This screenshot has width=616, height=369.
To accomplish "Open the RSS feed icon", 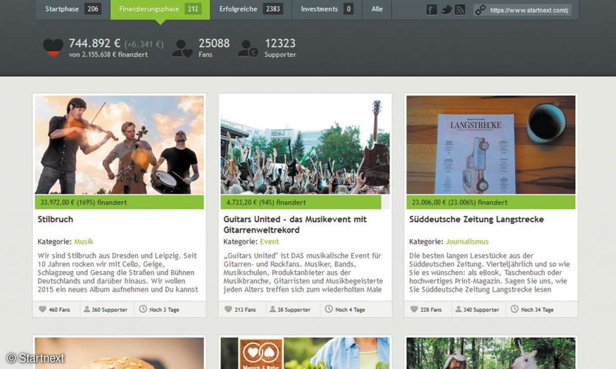I will pyautogui.click(x=460, y=9).
